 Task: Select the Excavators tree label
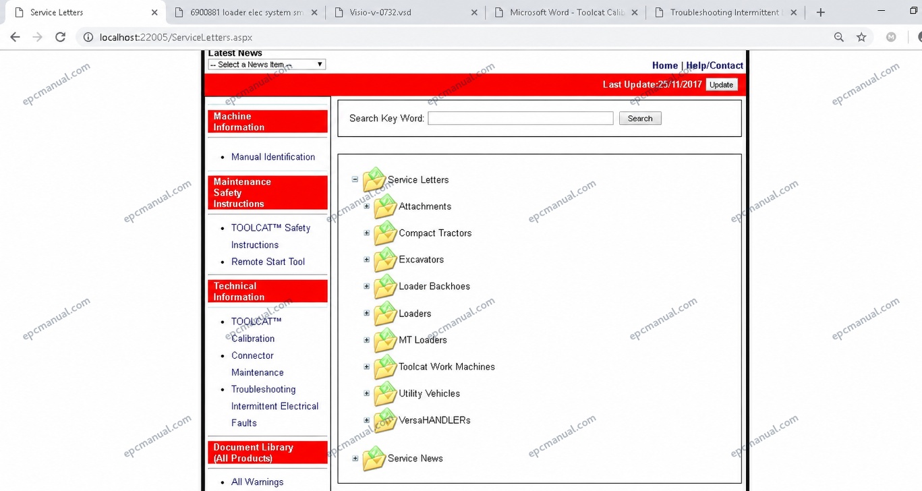tap(422, 260)
